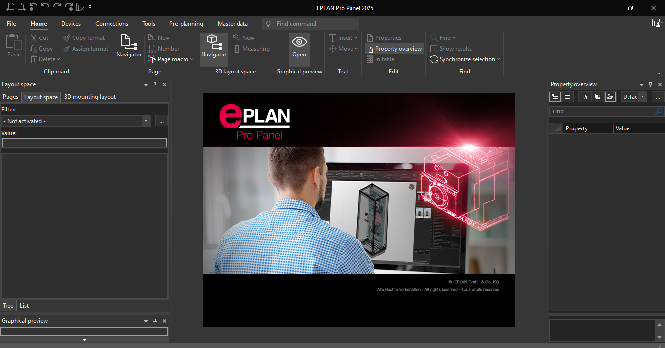Click the workspace layout icon top right
Screen dimensions: 665x348
656,23
